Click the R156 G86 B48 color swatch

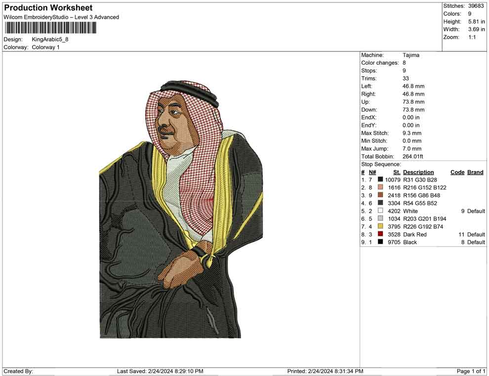(x=380, y=195)
